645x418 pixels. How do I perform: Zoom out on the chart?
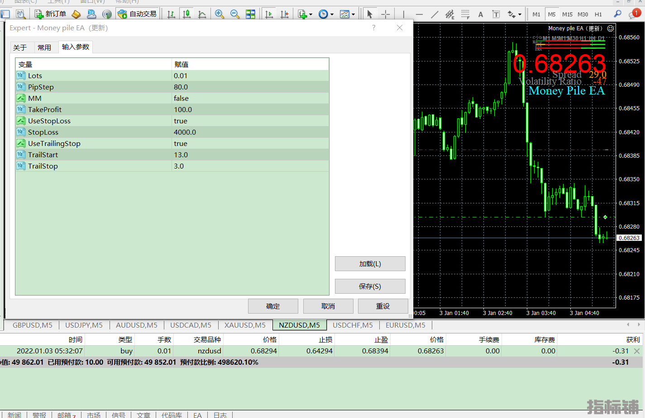[x=235, y=14]
